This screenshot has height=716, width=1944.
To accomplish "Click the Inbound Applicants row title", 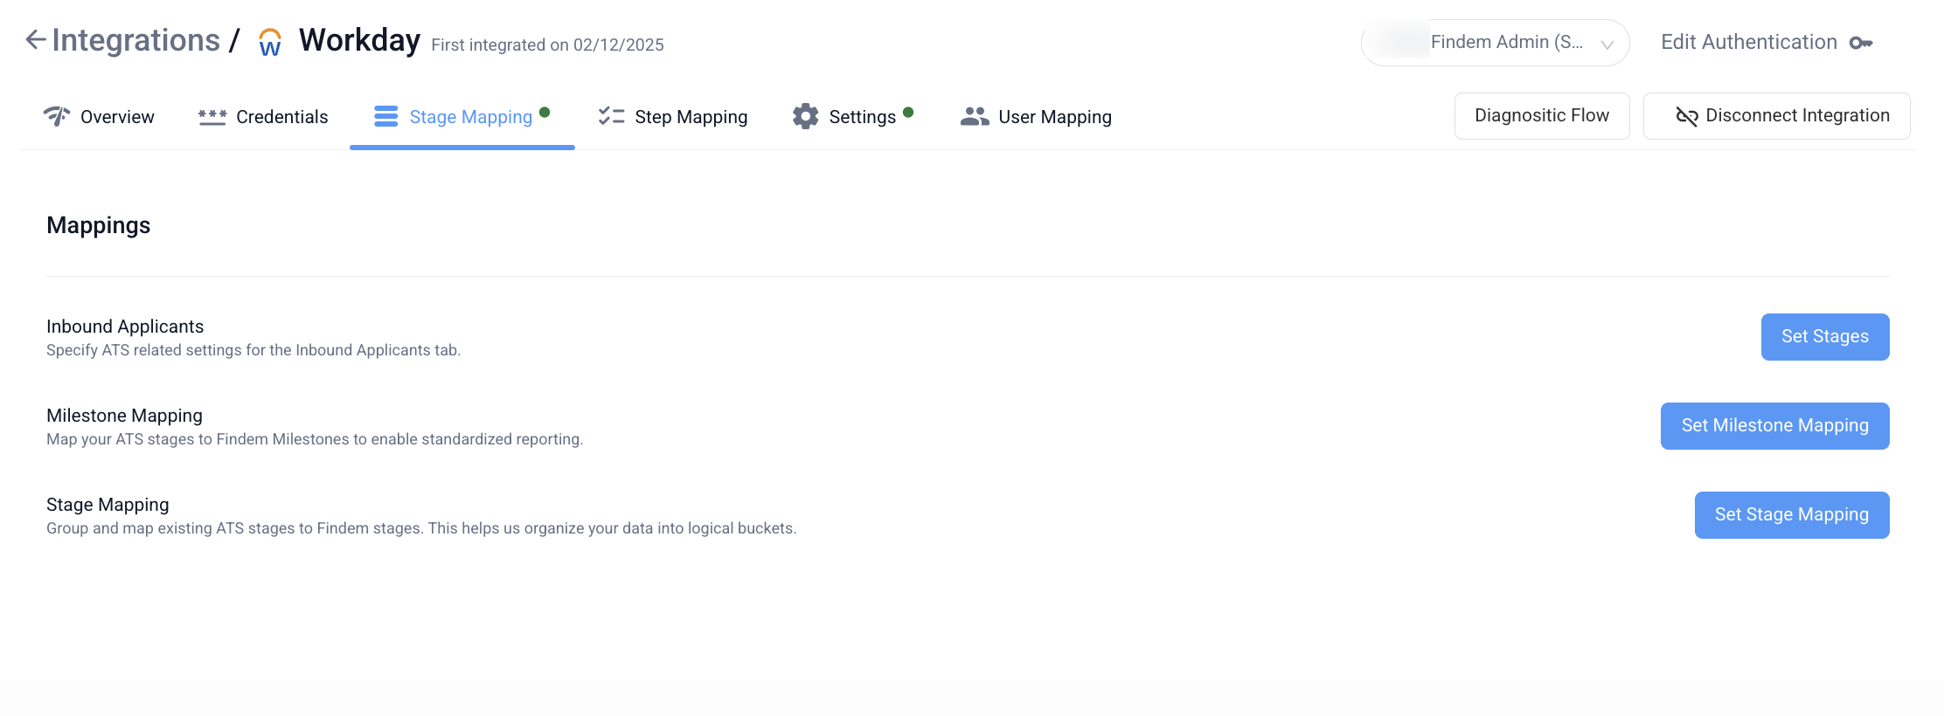I will tap(125, 327).
